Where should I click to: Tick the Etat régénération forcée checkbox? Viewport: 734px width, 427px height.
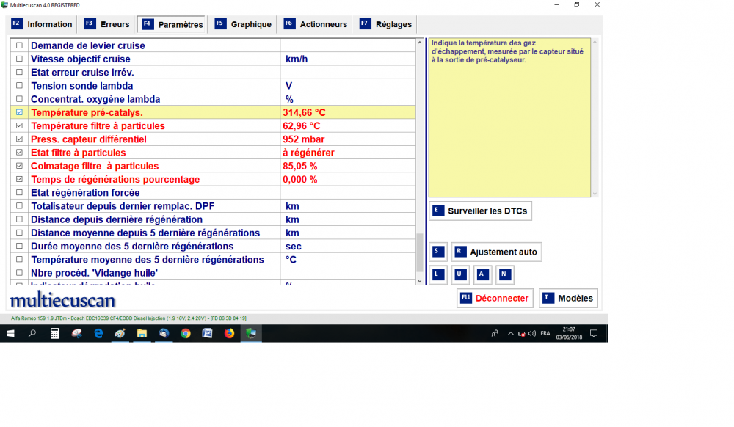click(19, 193)
